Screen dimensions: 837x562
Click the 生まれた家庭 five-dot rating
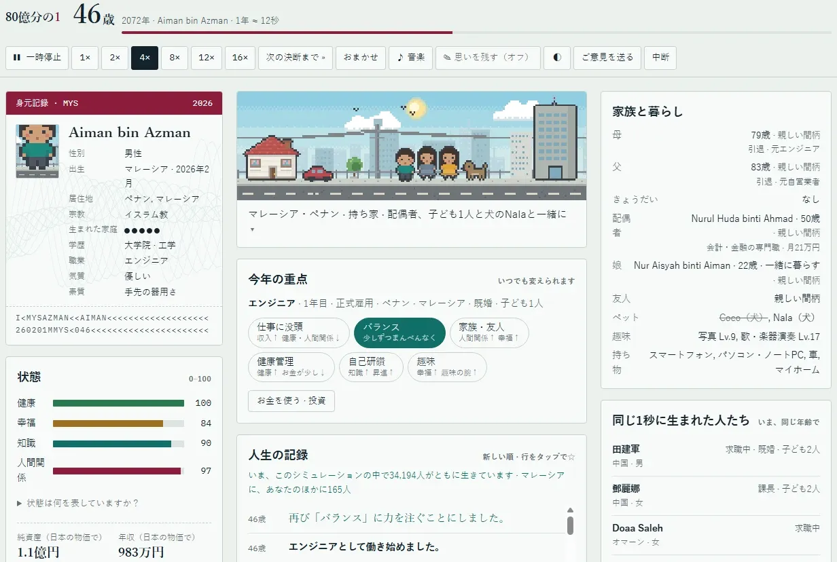(x=142, y=230)
